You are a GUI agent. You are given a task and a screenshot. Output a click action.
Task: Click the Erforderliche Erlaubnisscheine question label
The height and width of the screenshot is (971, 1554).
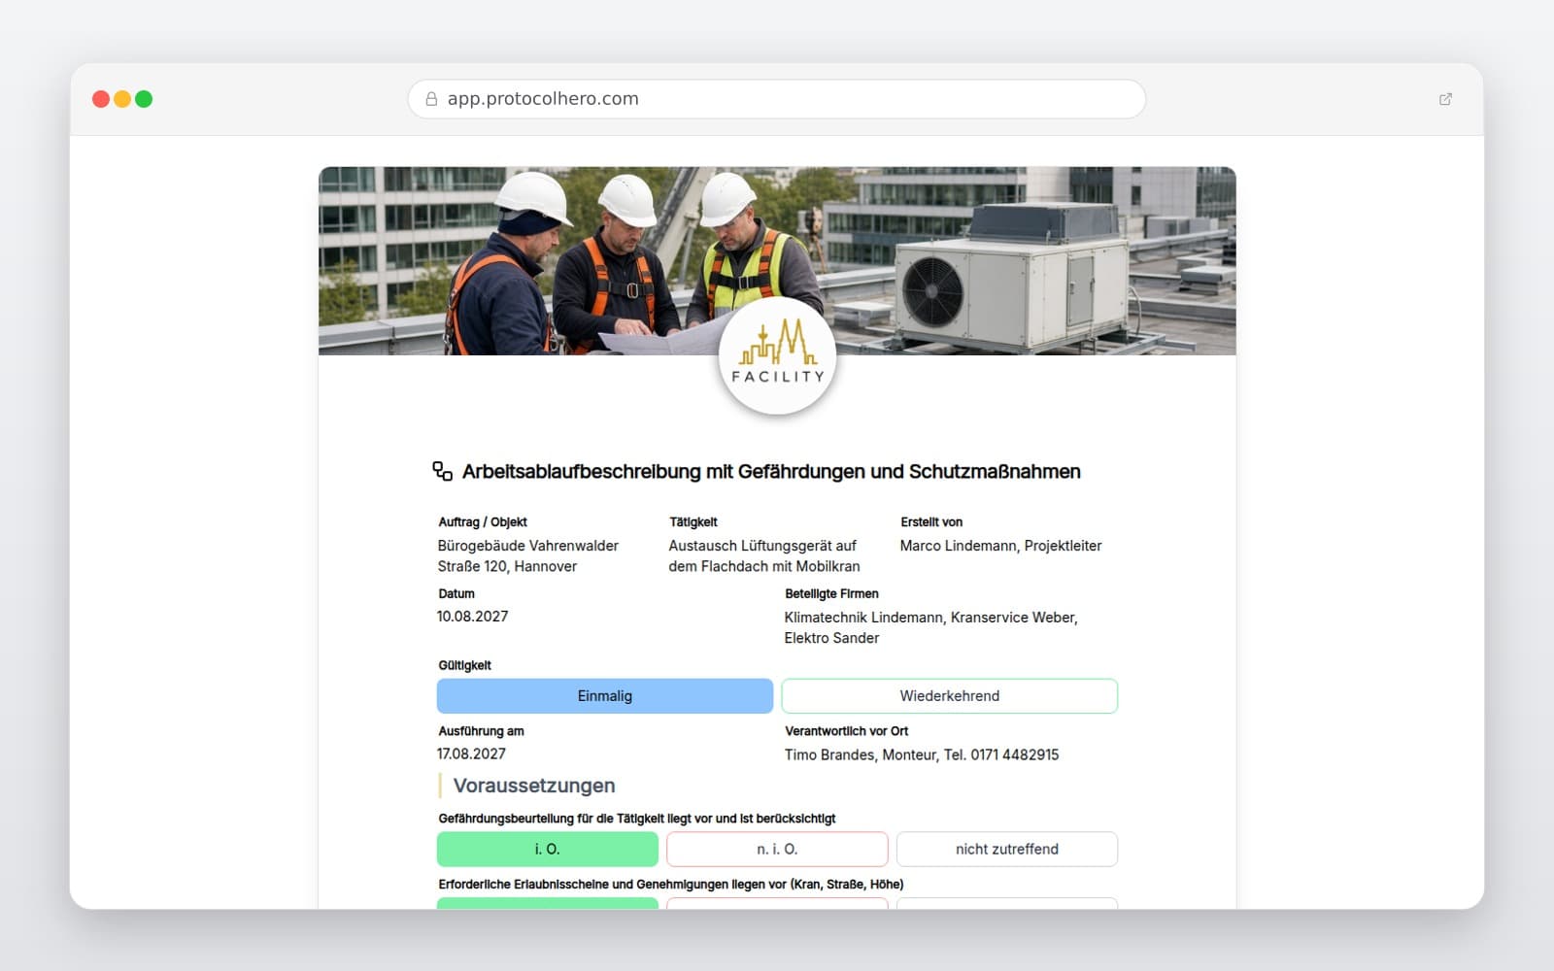coord(671,885)
